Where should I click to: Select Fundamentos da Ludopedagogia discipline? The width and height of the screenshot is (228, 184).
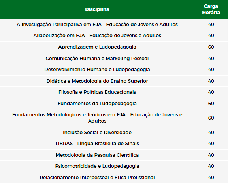(x=97, y=104)
